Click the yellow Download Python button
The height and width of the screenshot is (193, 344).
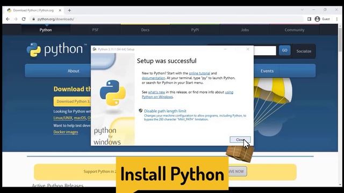(x=73, y=101)
